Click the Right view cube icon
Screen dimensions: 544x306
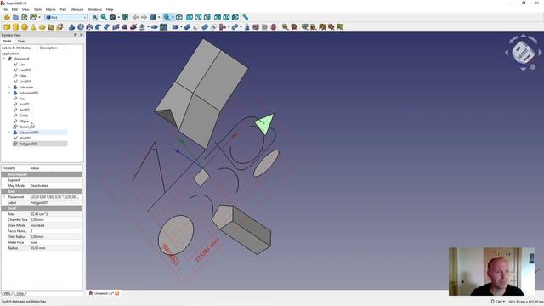207,17
